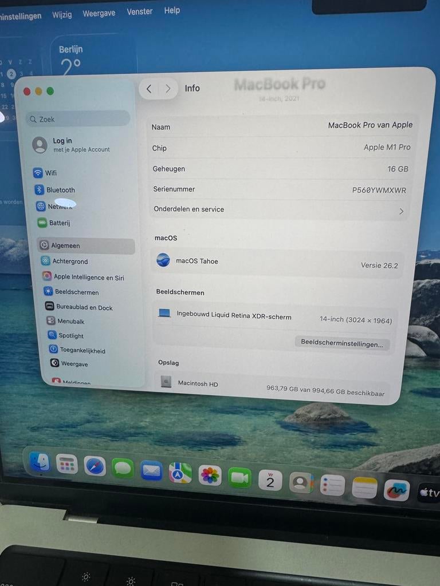Click the Versie 26.2 text
The height and width of the screenshot is (586, 440).
pyautogui.click(x=379, y=266)
